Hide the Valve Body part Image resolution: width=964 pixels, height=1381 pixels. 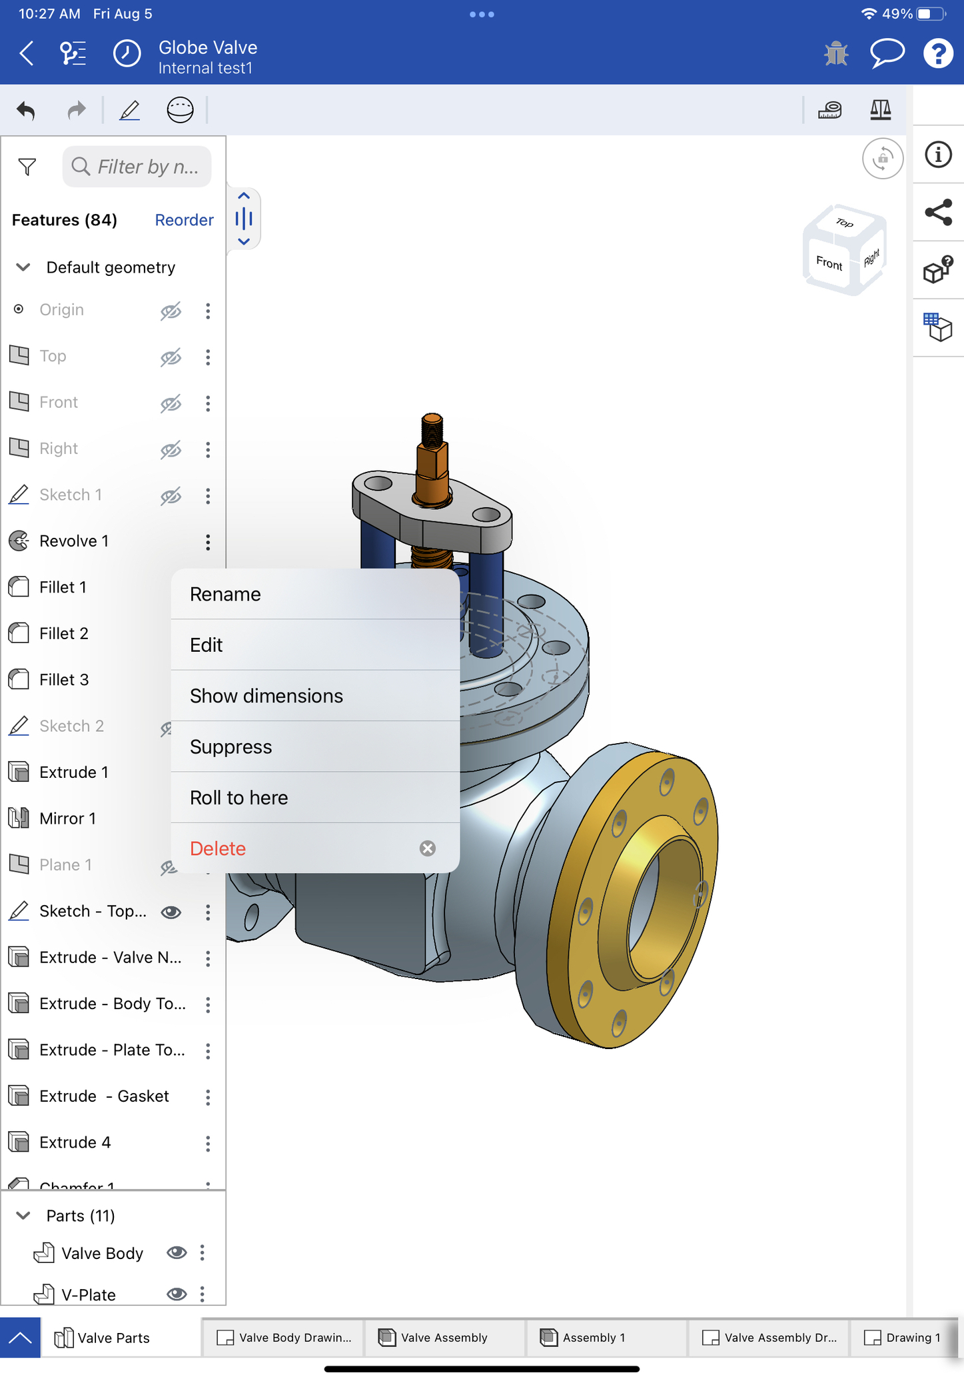pyautogui.click(x=177, y=1252)
